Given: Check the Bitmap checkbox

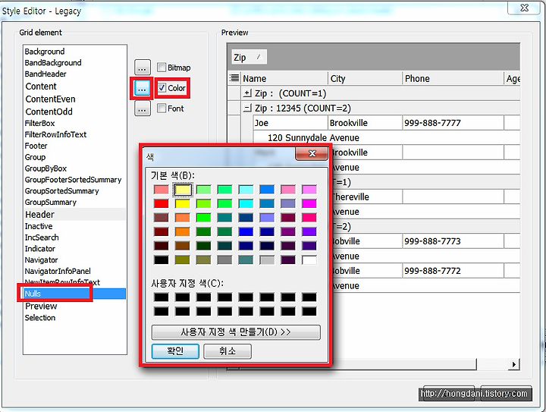Looking at the screenshot, I should tap(162, 68).
